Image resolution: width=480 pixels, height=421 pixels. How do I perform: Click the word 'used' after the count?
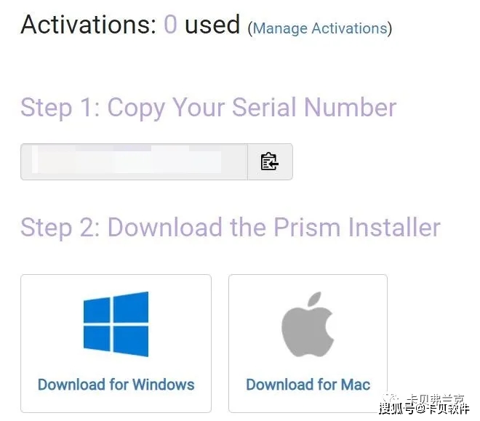coord(212,25)
